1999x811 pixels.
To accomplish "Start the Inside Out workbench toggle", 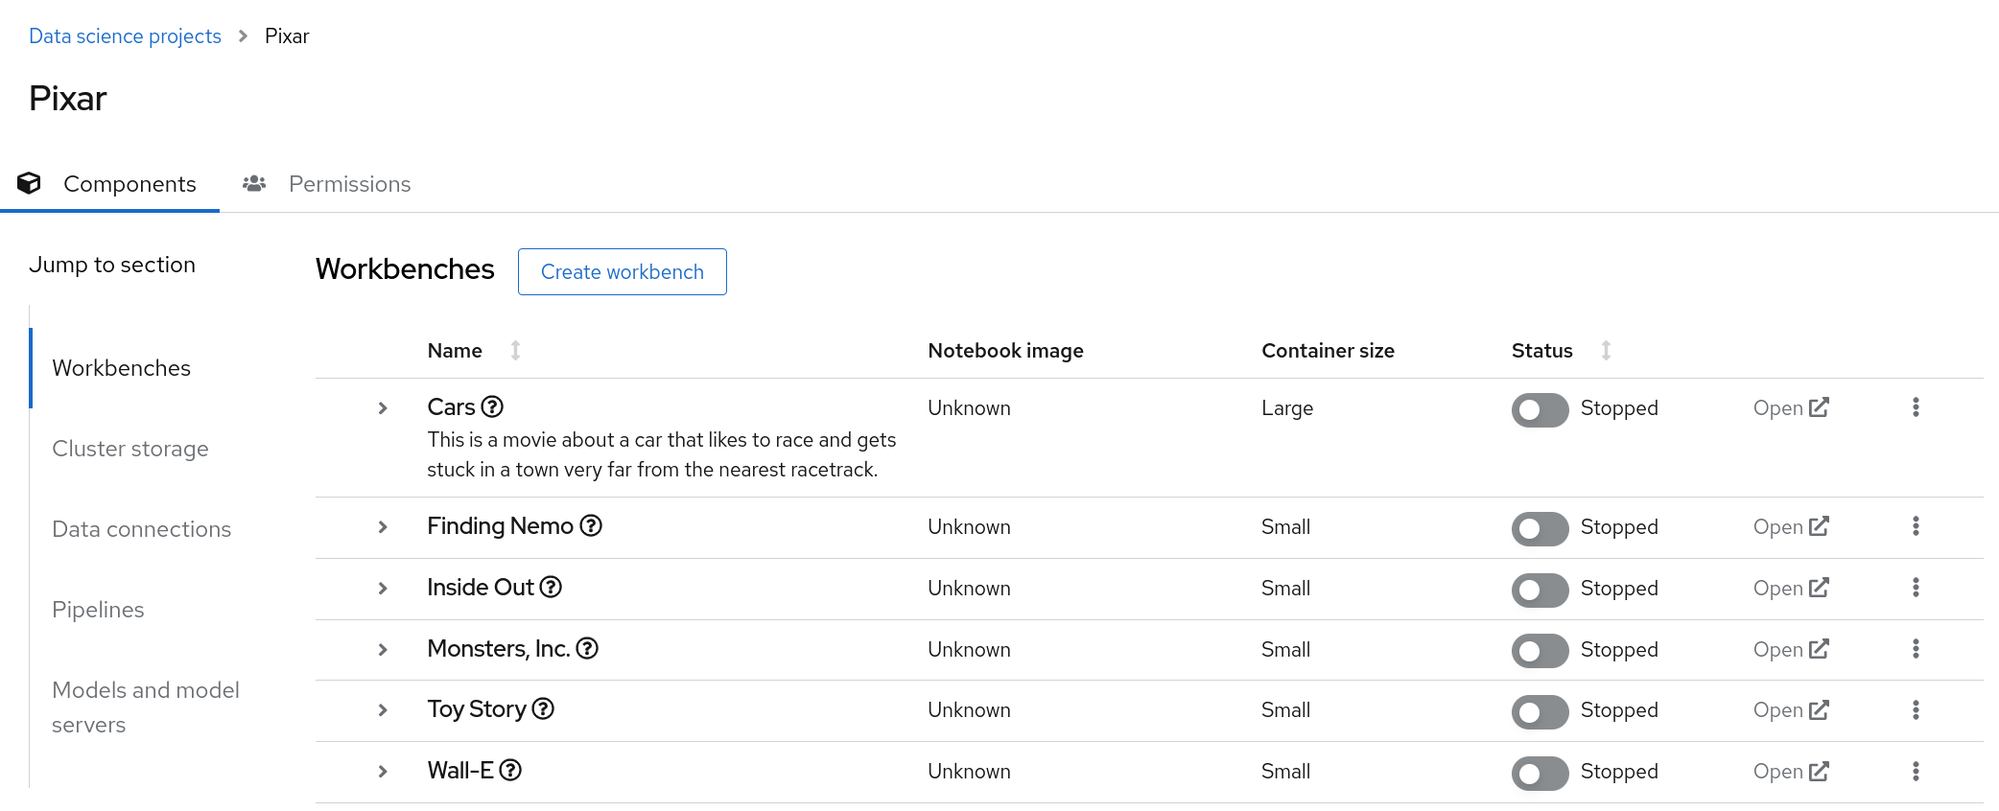I will pos(1540,590).
